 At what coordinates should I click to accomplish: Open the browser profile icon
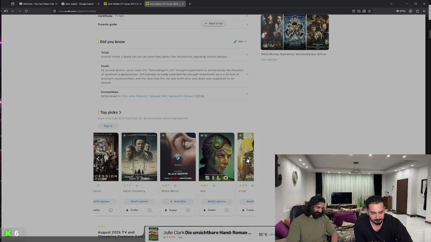click(x=410, y=11)
